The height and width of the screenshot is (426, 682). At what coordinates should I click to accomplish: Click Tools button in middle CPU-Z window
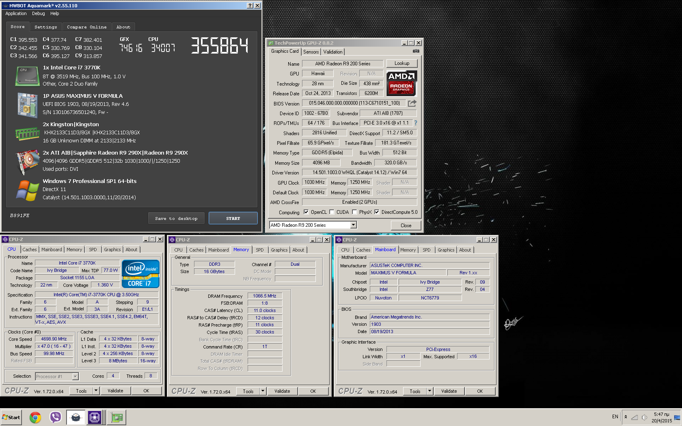[248, 391]
